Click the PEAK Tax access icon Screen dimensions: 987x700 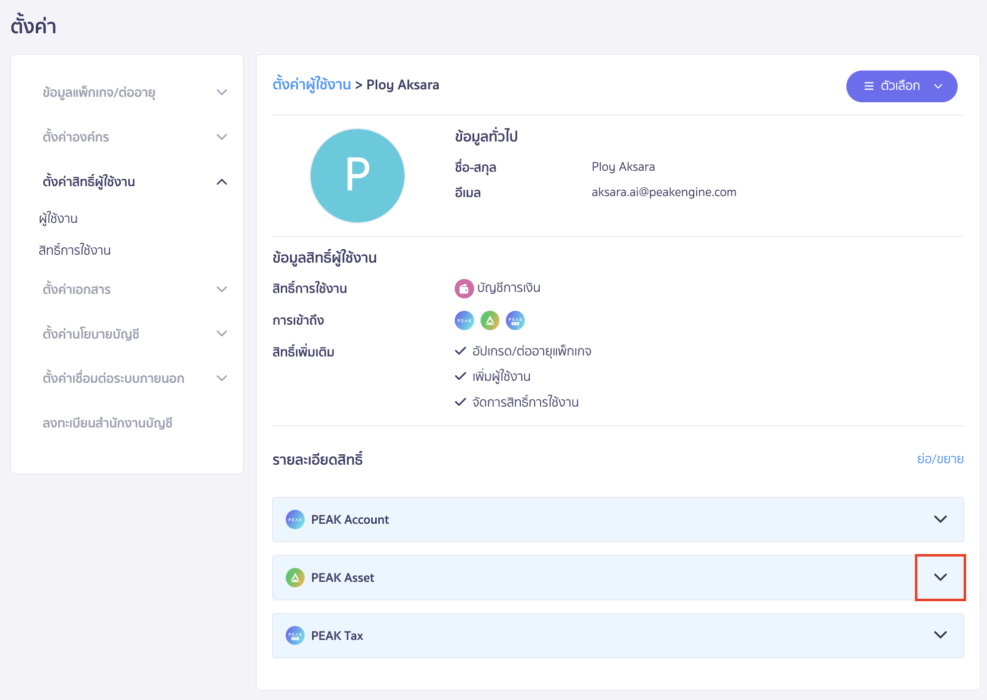515,320
